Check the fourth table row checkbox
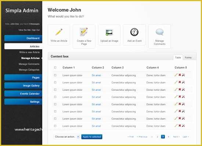Image resolution: width=202 pixels, height=146 pixels. [x=55, y=97]
